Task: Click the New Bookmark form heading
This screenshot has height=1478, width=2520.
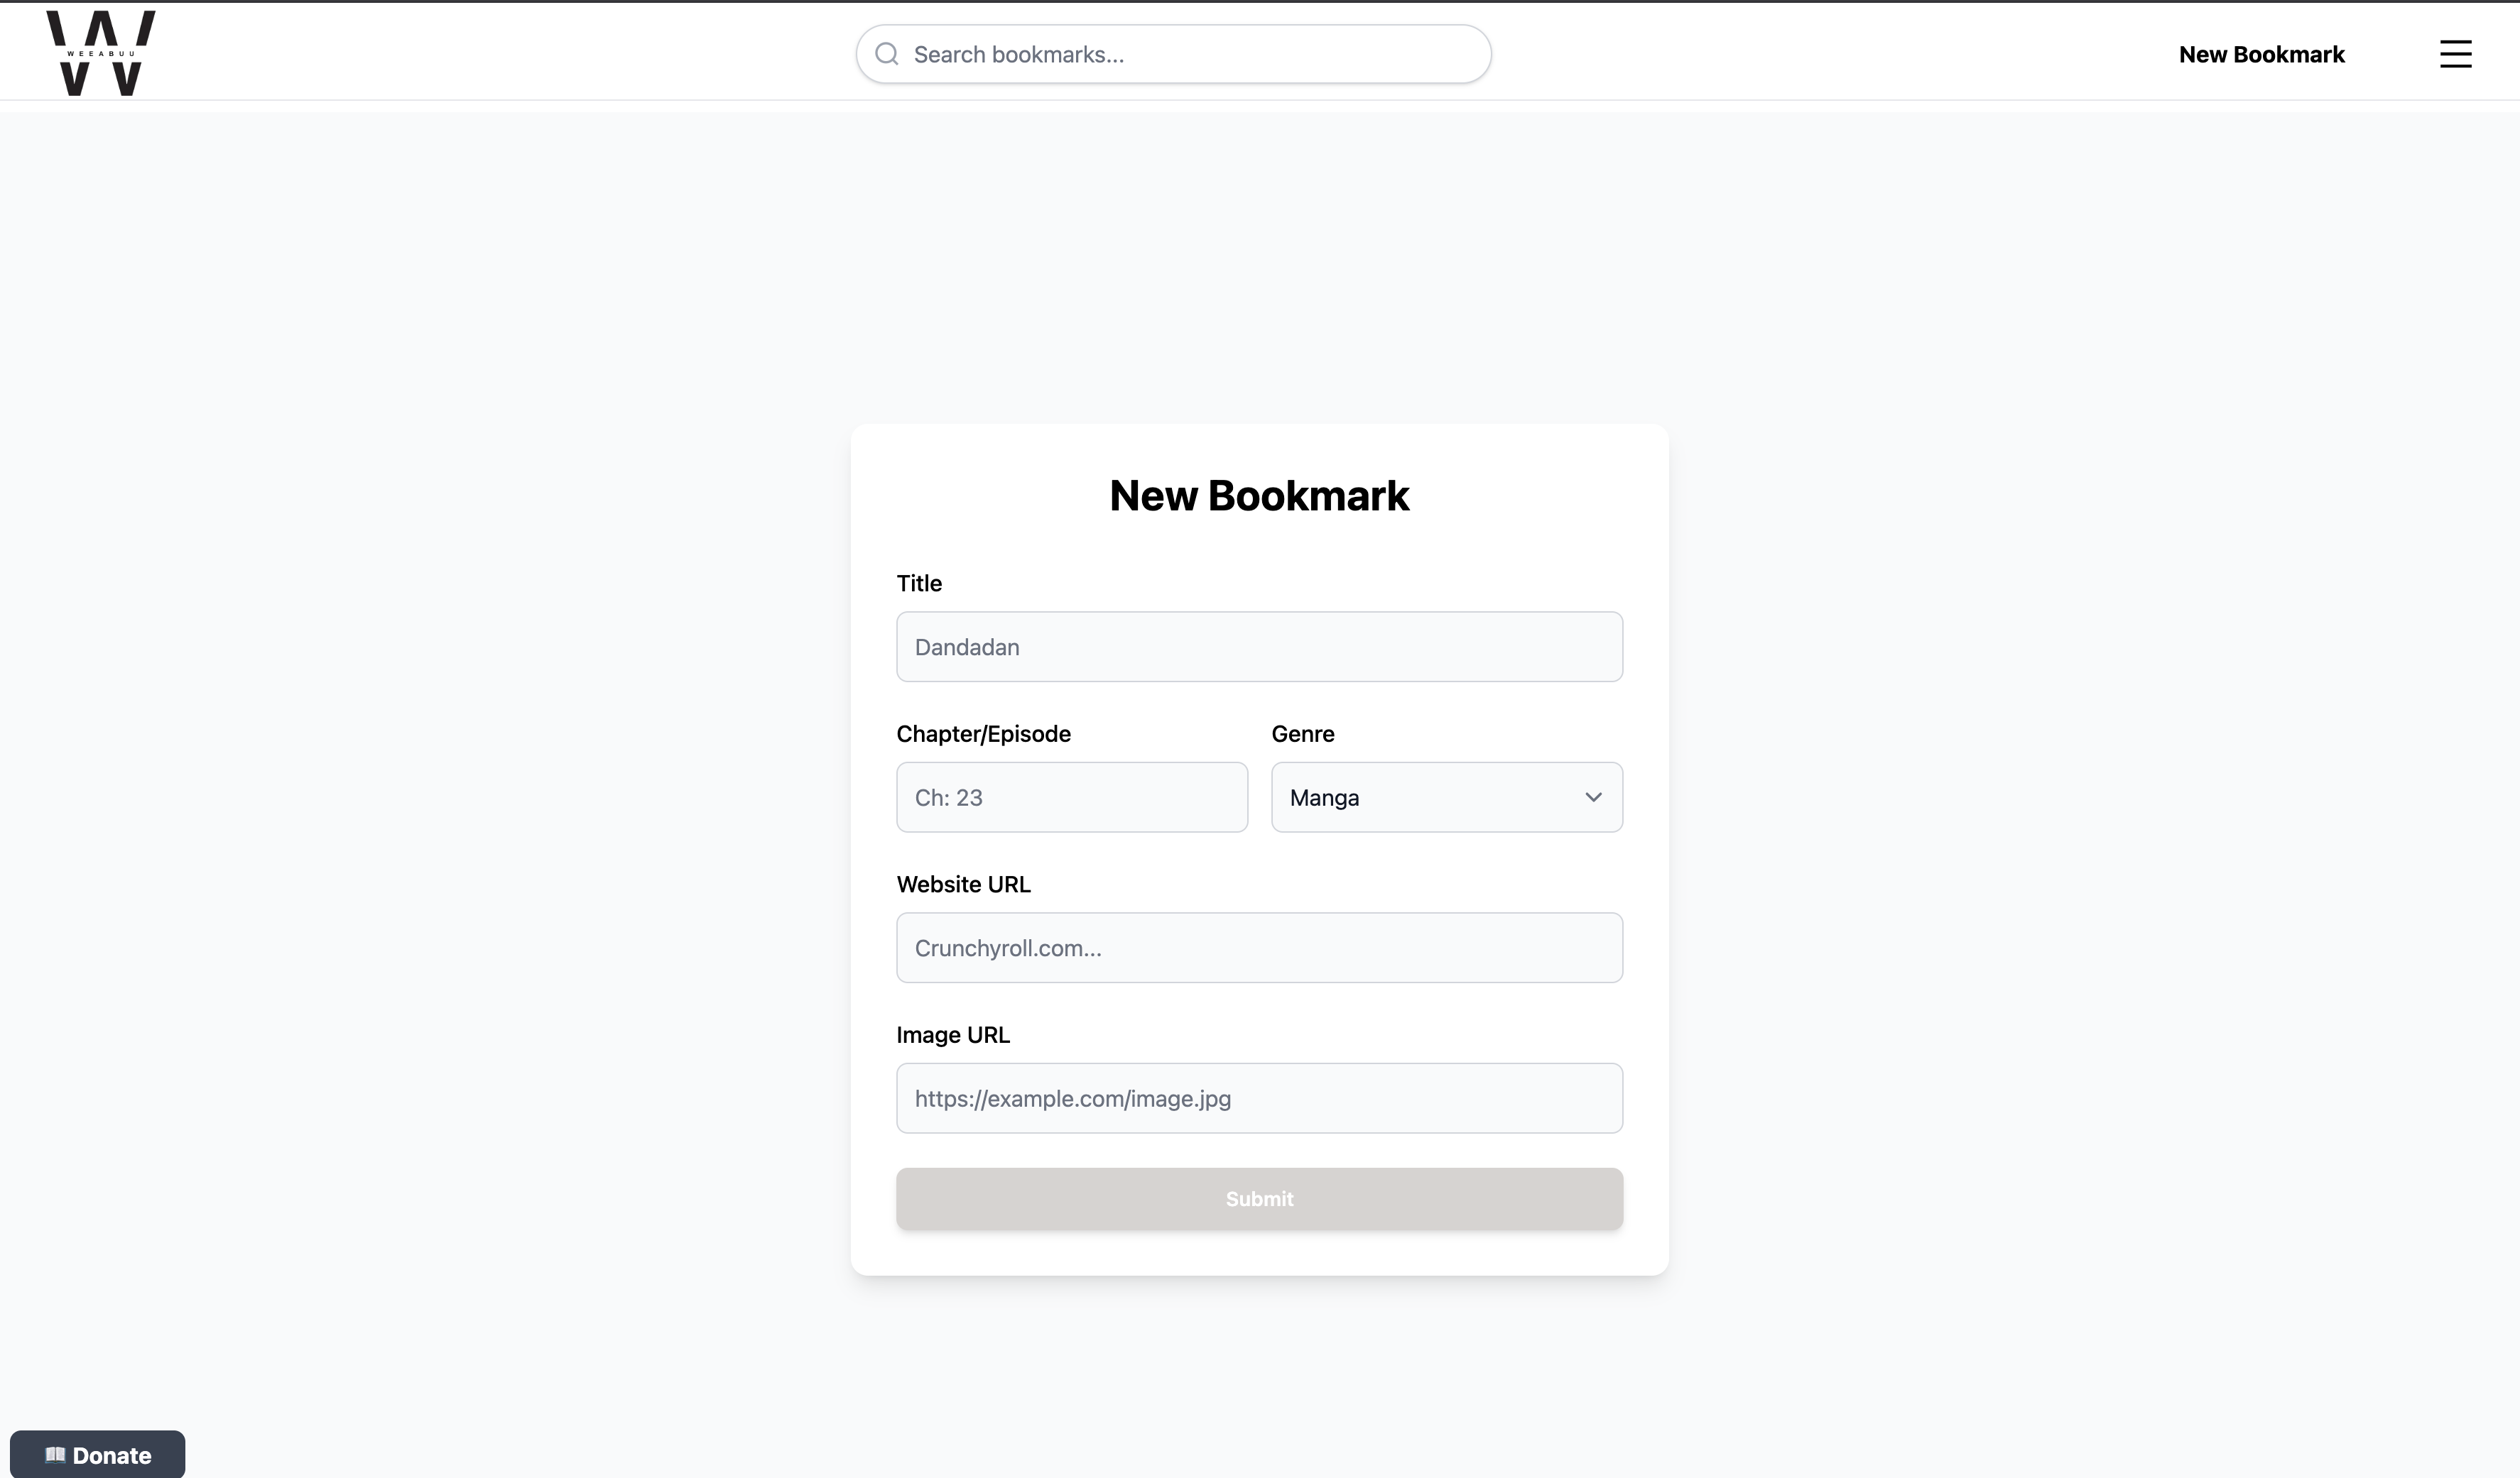Action: pos(1259,496)
